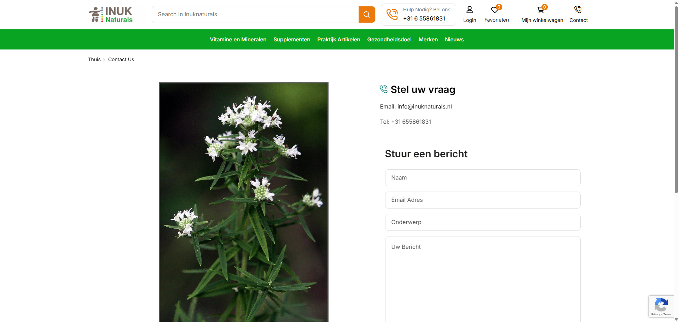Click the white flower plant image
This screenshot has height=322, width=679.
tap(244, 202)
